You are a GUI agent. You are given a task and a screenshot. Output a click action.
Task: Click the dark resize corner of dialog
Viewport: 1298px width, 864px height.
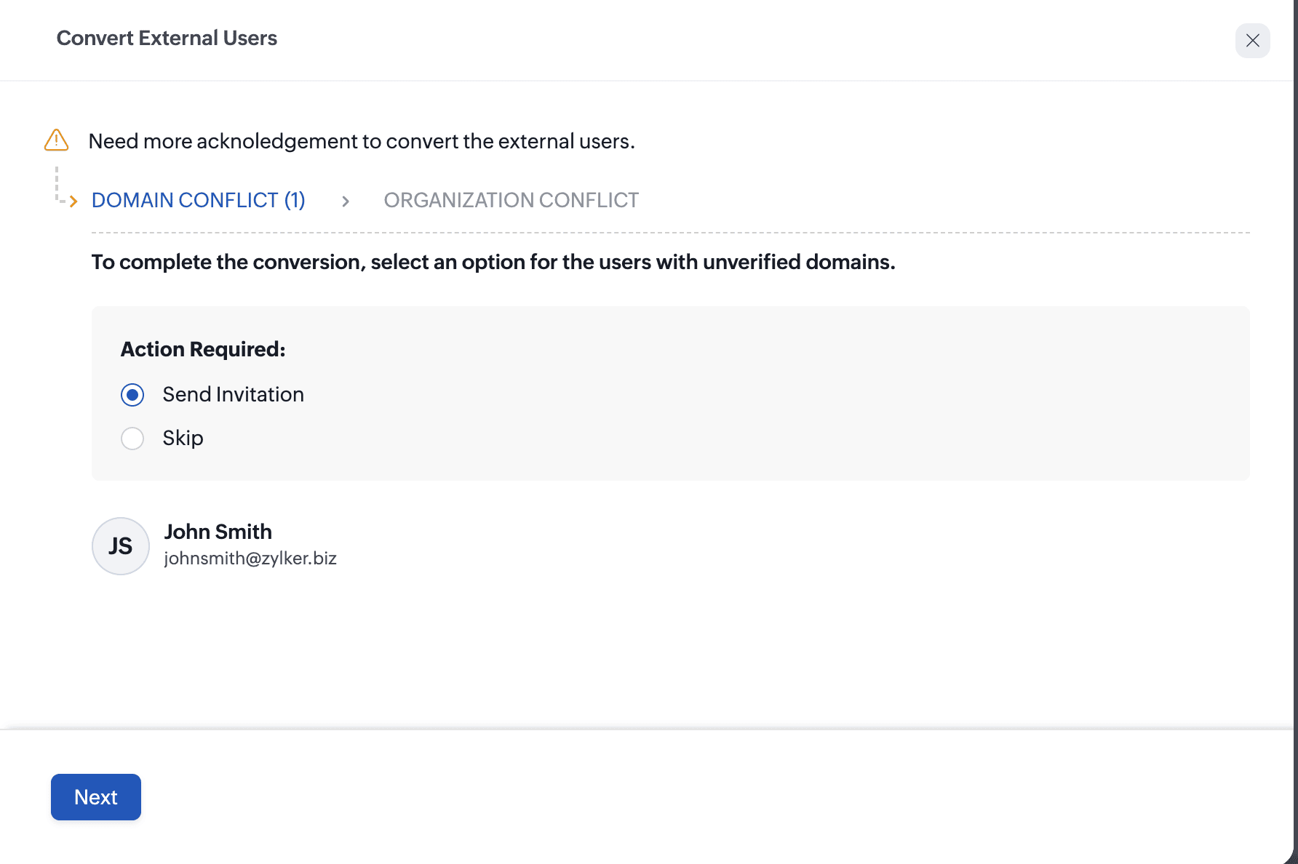click(1290, 856)
